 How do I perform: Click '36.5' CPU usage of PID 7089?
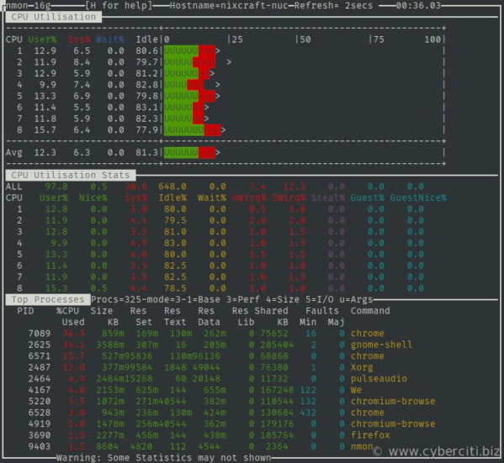pyautogui.click(x=73, y=334)
